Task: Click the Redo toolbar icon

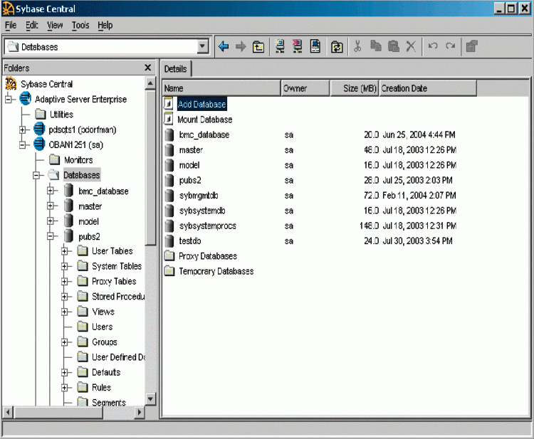Action: tap(450, 46)
